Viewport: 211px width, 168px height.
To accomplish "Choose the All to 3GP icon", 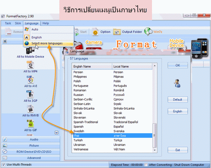I will point(31,94).
